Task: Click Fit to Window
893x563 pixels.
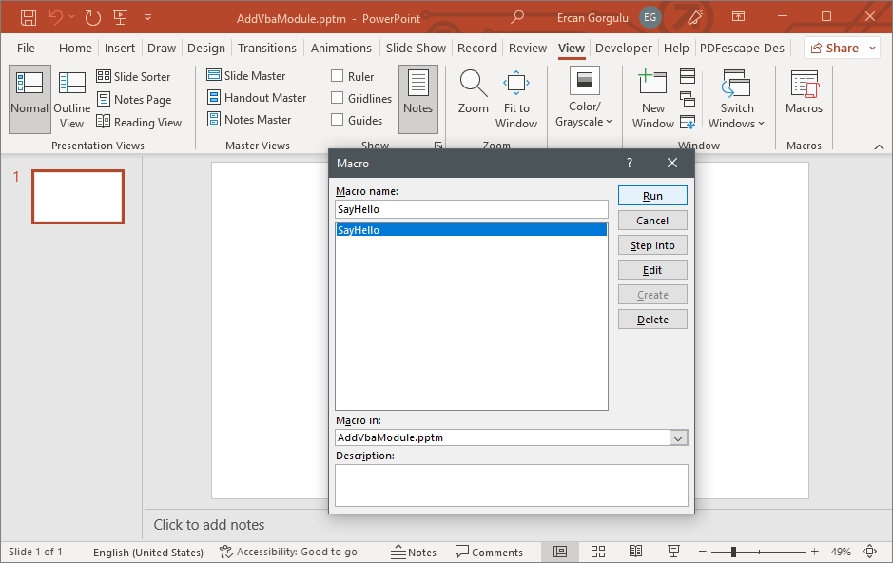Action: point(516,95)
